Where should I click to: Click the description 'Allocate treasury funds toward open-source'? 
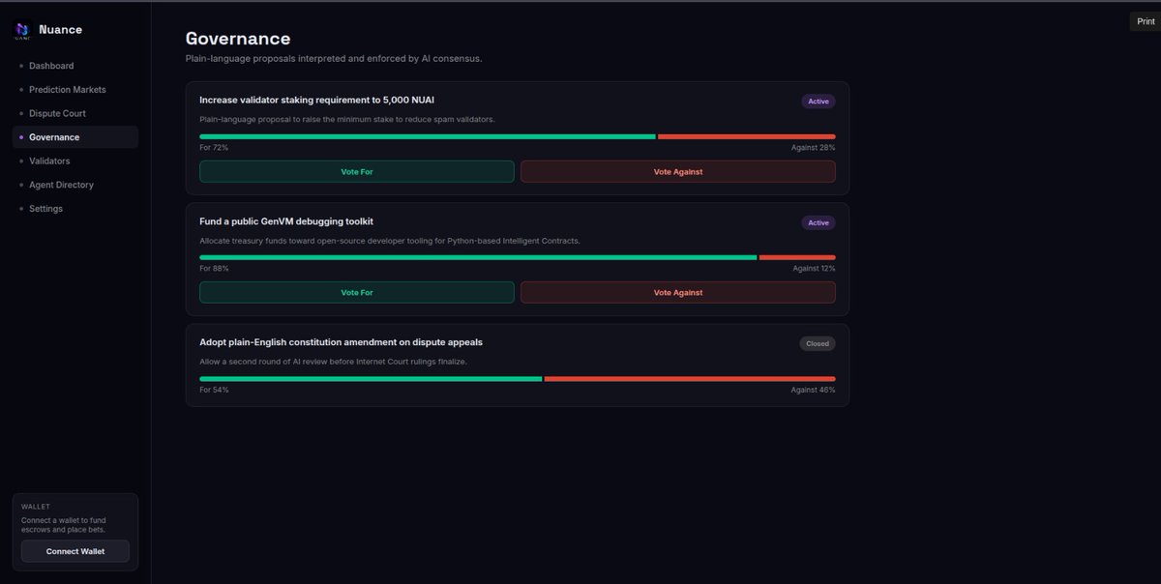[x=390, y=241]
